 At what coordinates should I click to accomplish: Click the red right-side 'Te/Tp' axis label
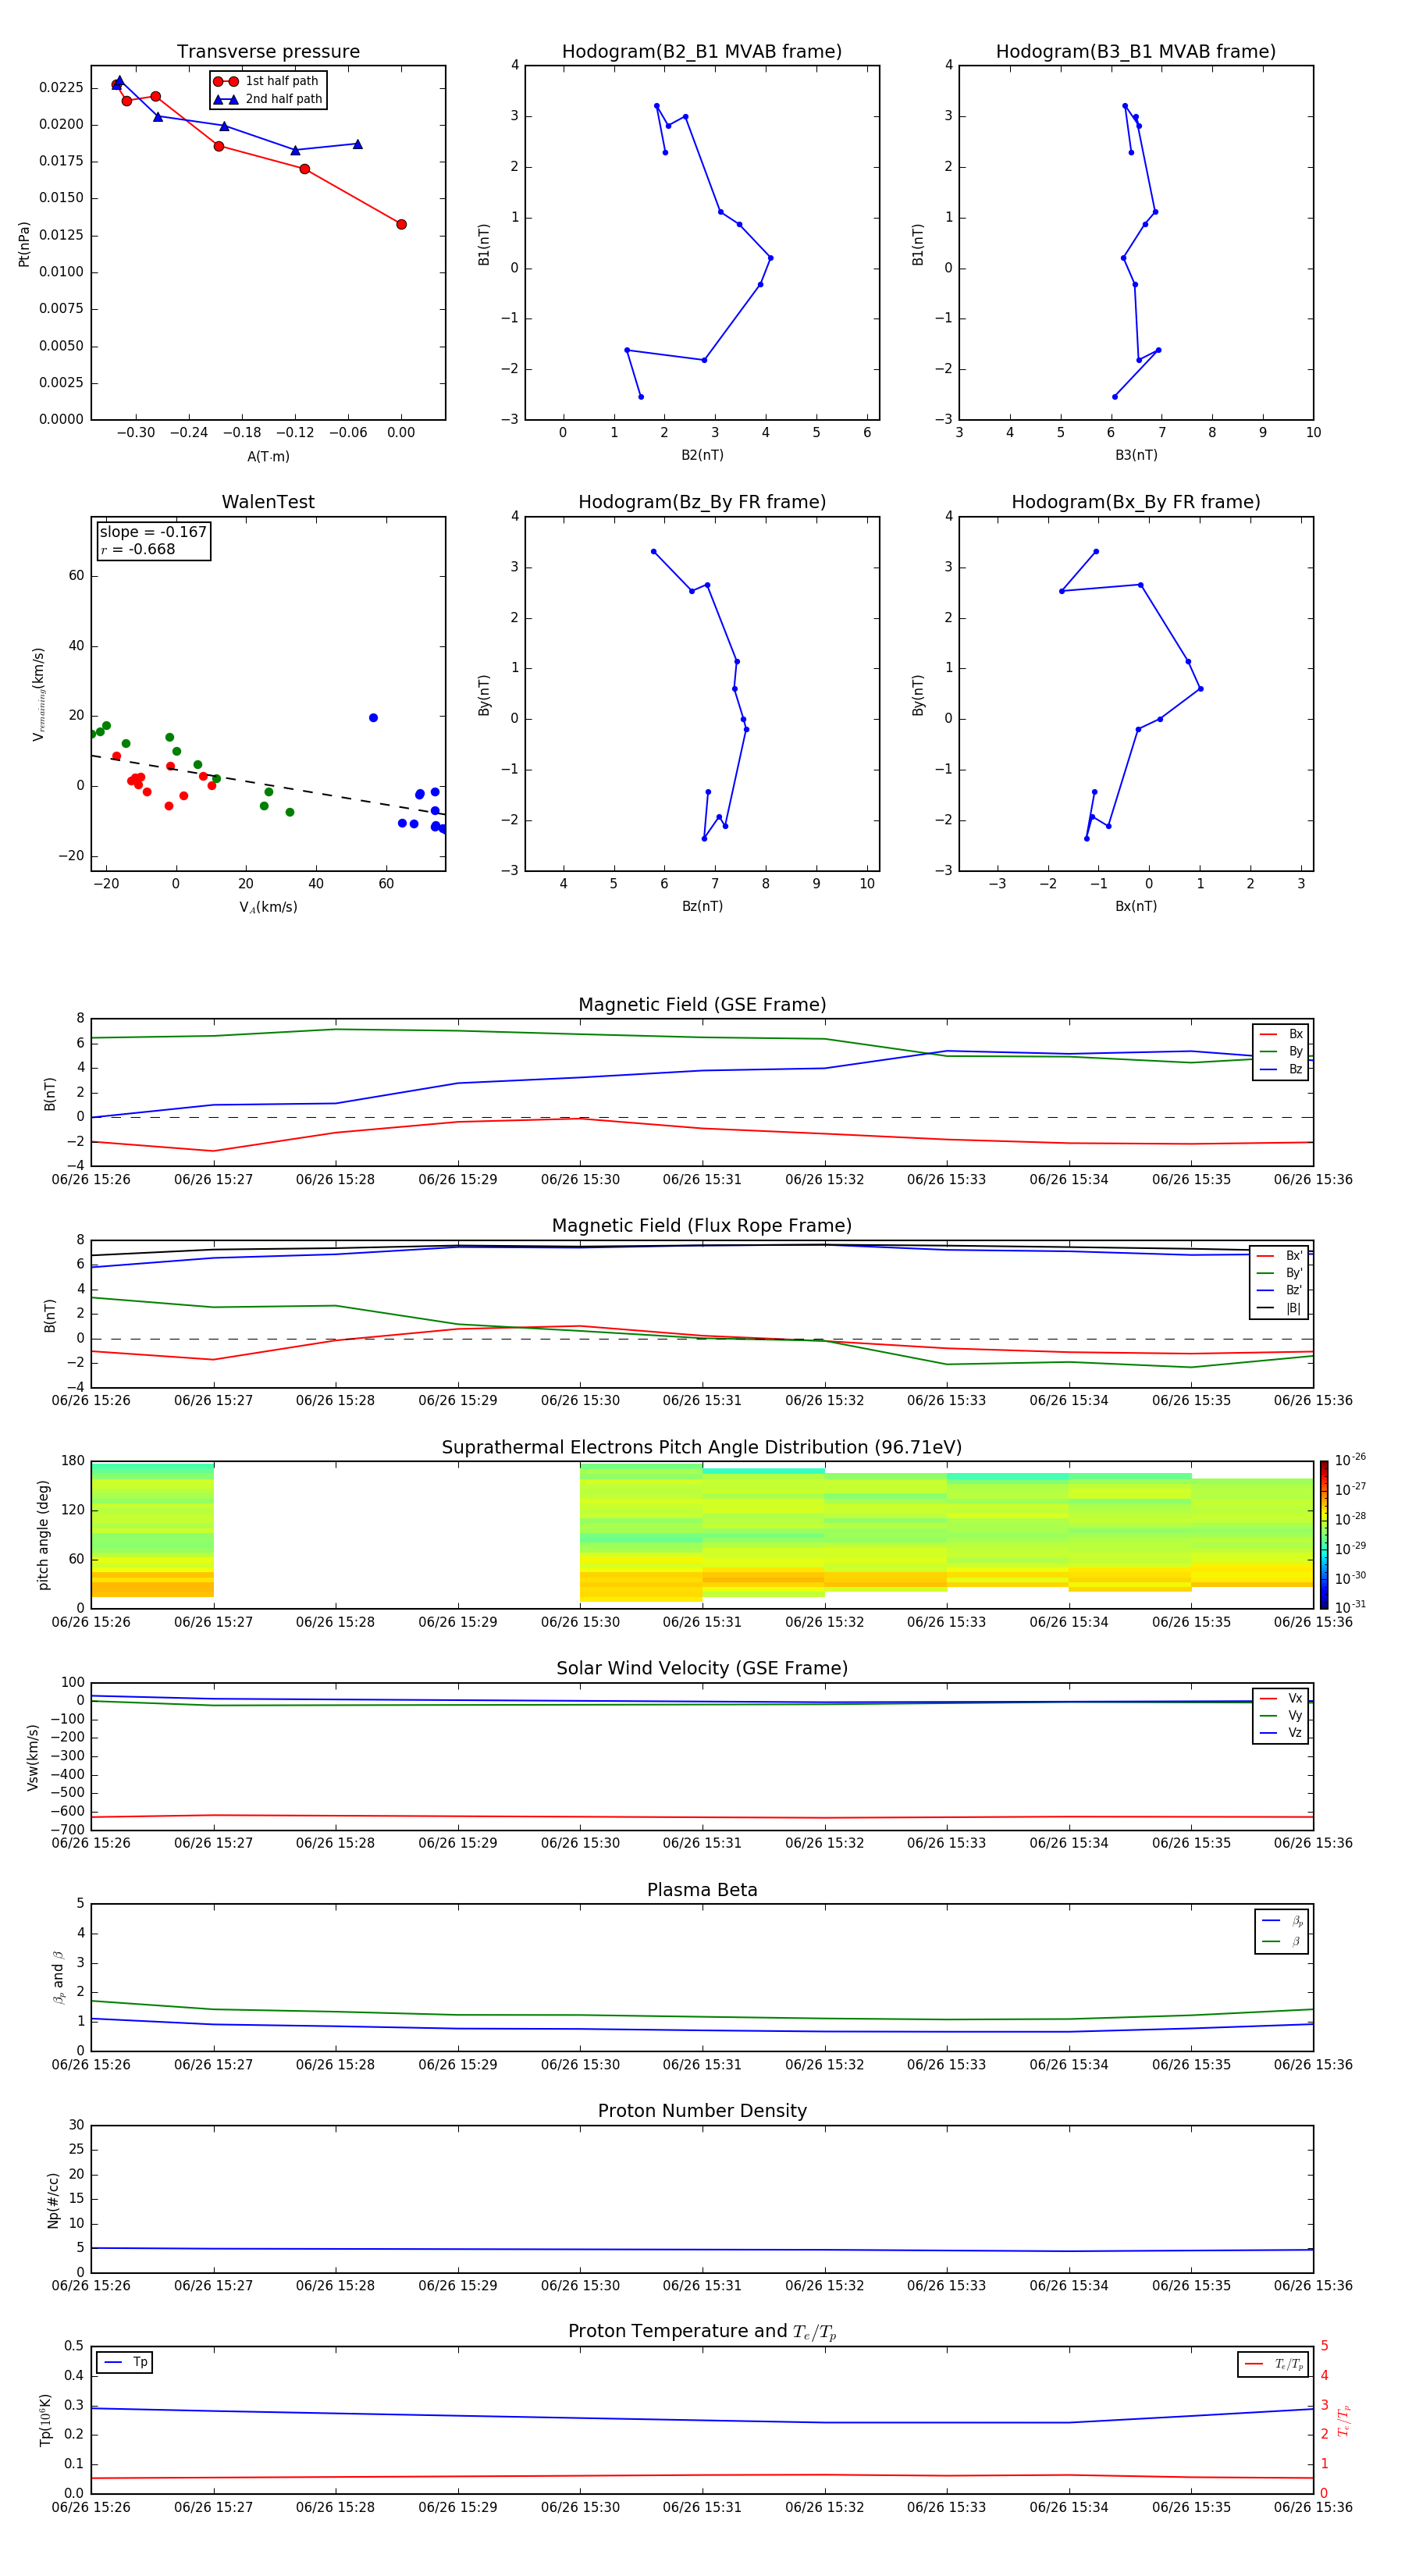(1344, 2420)
